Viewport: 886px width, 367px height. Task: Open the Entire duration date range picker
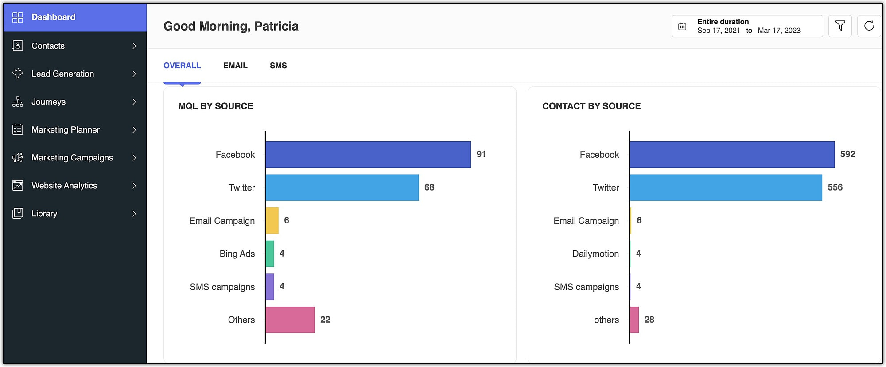pos(747,26)
